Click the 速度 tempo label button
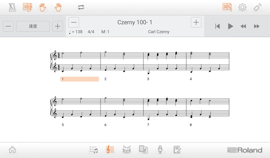The width and height of the screenshot is (270, 158). [33, 26]
